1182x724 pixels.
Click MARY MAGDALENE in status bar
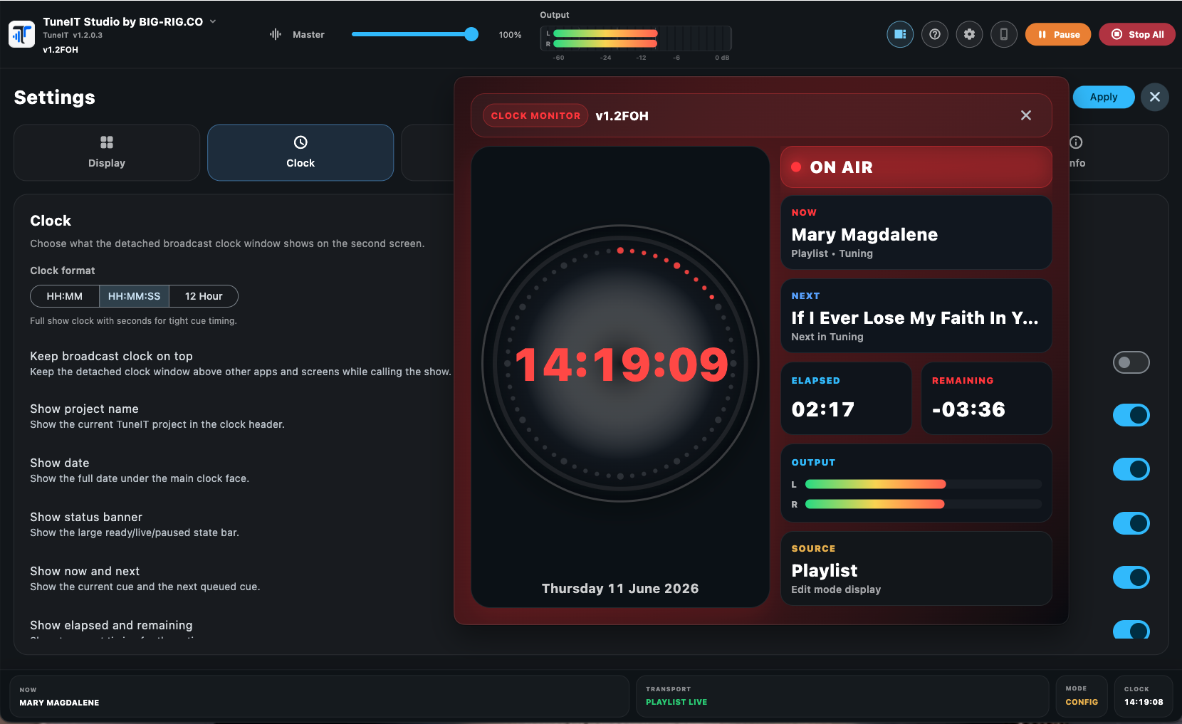[59, 703]
